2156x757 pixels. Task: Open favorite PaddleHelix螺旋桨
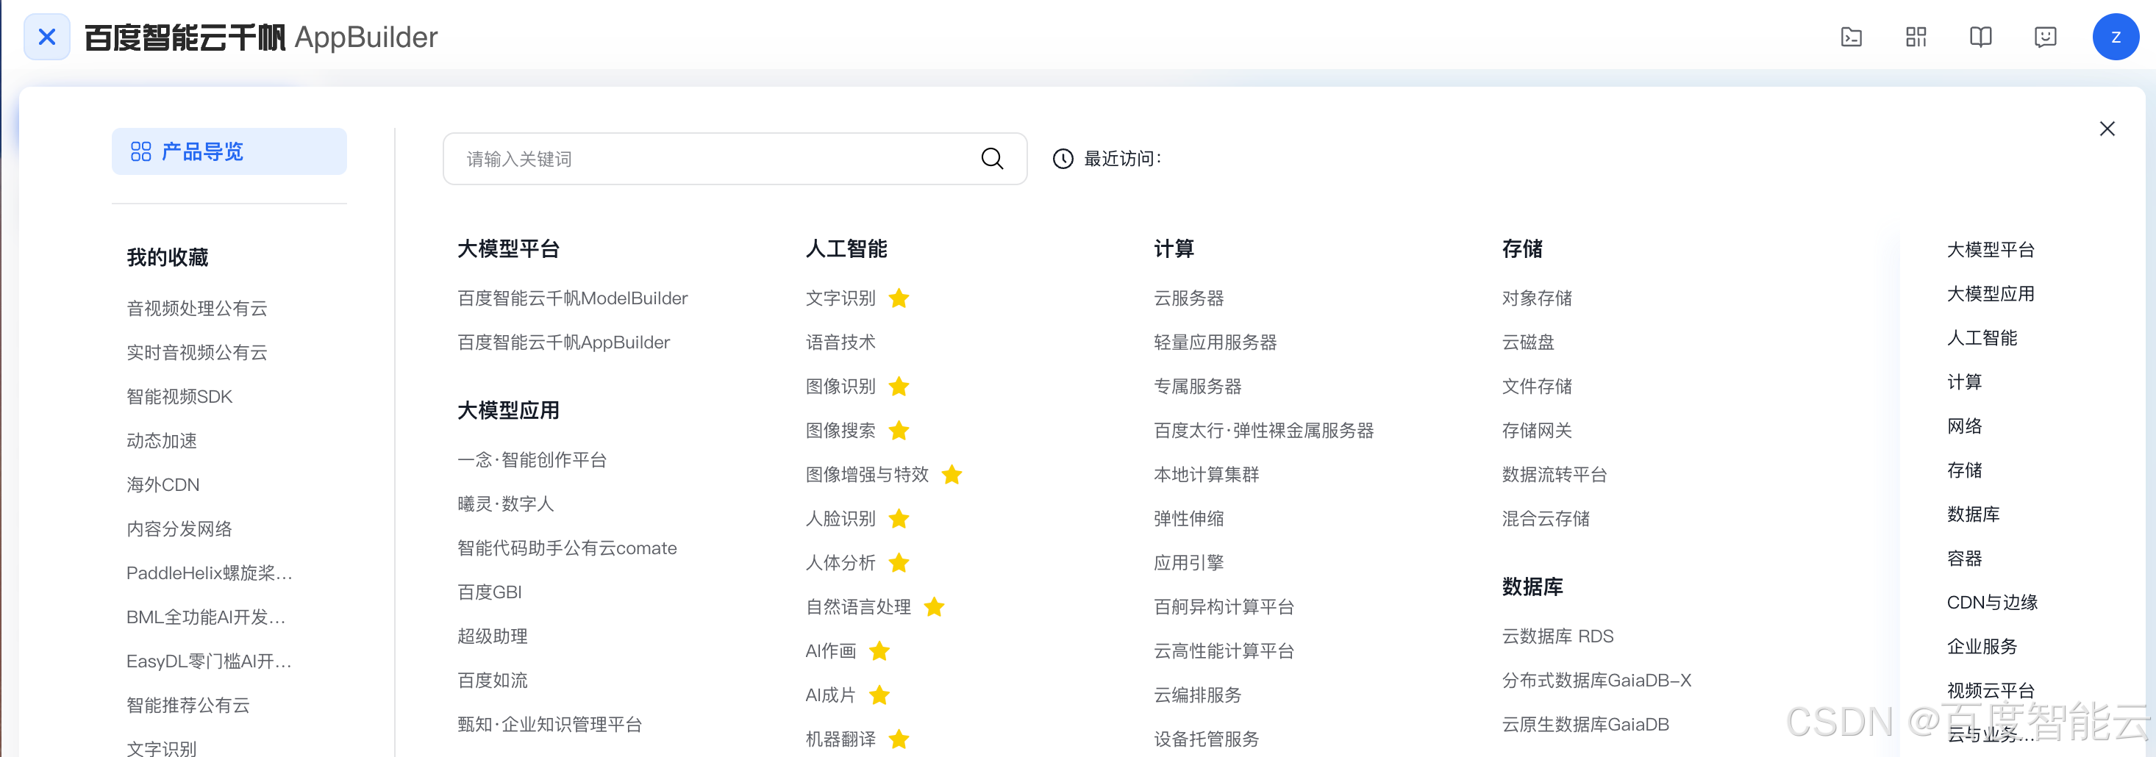point(210,573)
